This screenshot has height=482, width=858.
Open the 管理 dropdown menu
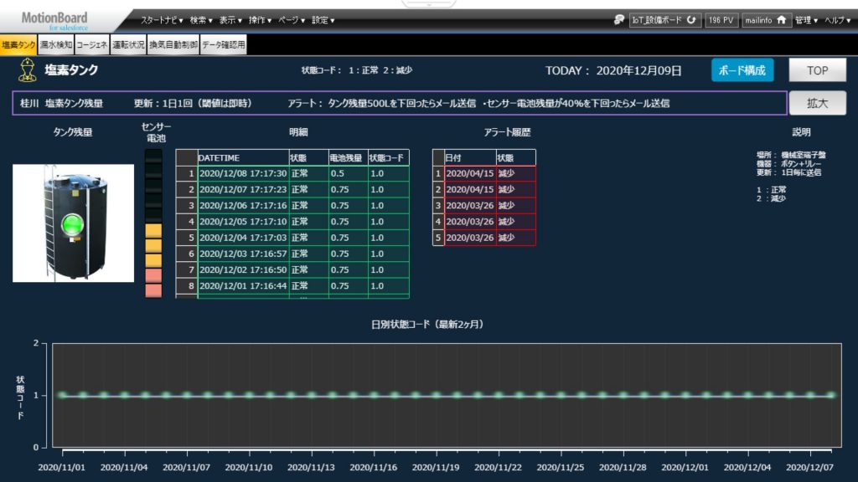[806, 20]
